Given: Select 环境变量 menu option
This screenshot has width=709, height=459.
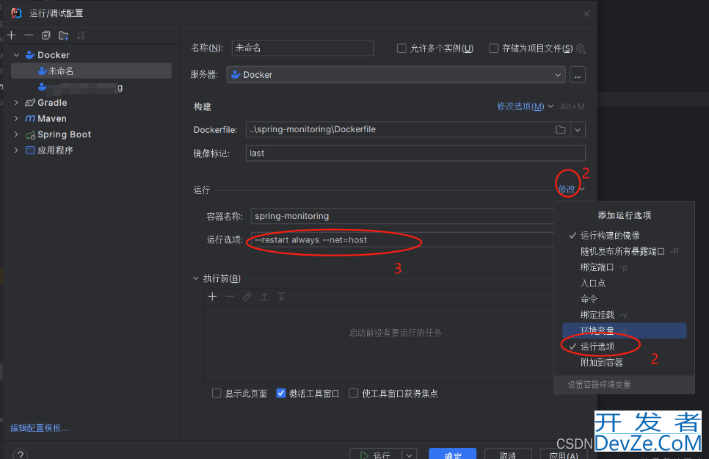Looking at the screenshot, I should tap(624, 330).
